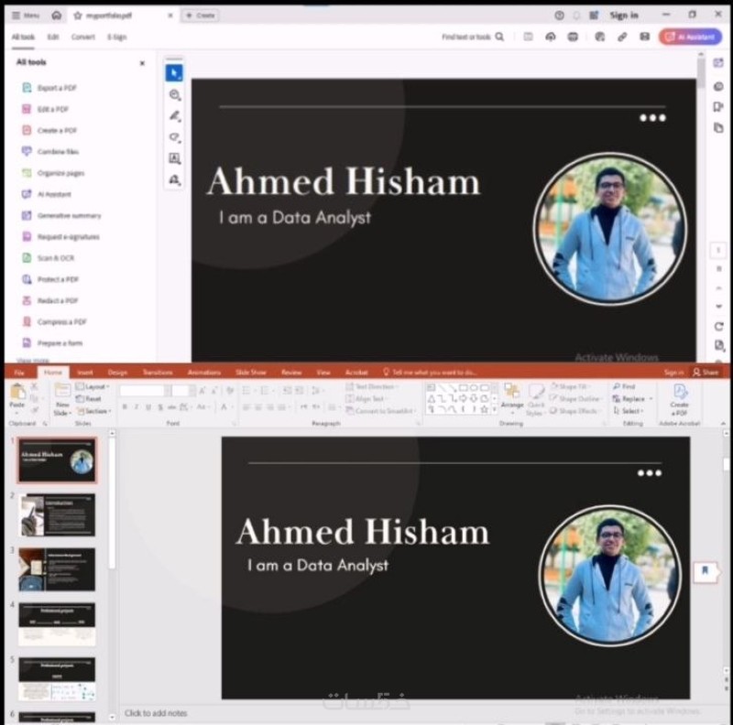Click the Arrange icon in Drawing group
The image size is (733, 725).
pyautogui.click(x=512, y=396)
